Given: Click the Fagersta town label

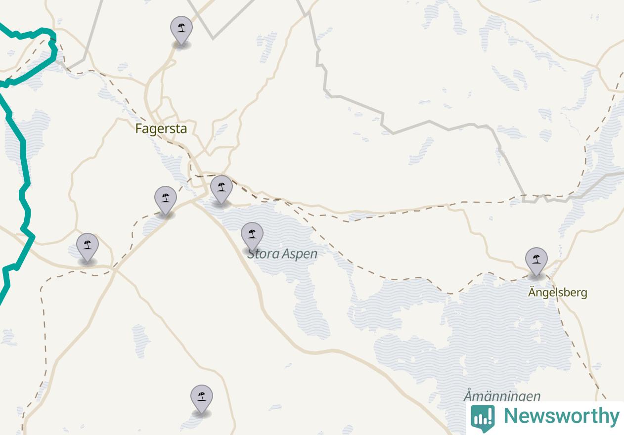Looking at the screenshot, I should 161,129.
